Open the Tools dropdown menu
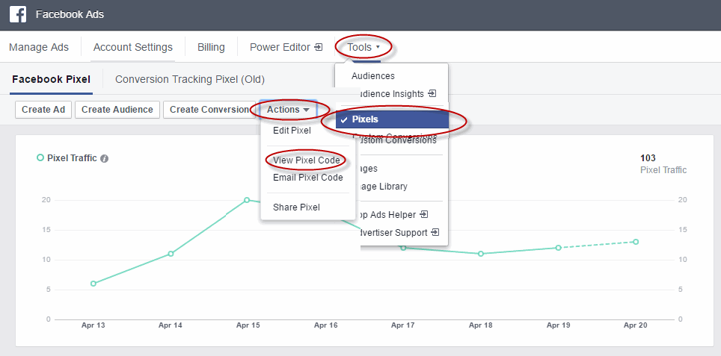Screen dimensions: 721x356 (x=363, y=47)
